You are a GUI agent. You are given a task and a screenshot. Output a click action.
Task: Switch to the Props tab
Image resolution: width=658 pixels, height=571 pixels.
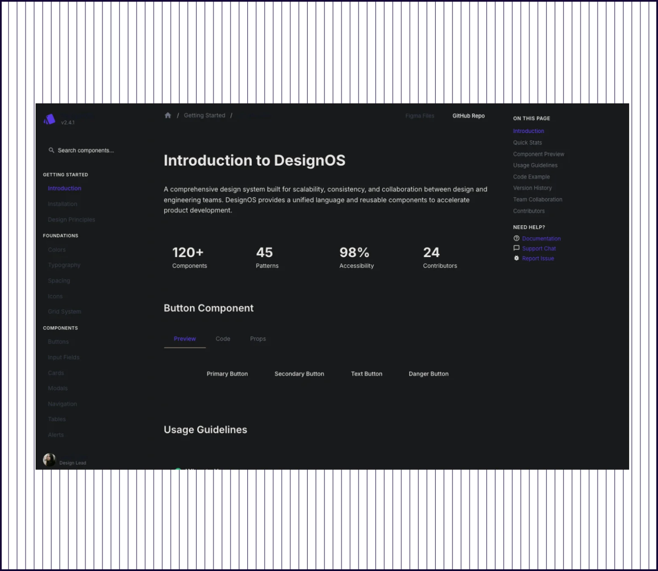click(258, 338)
